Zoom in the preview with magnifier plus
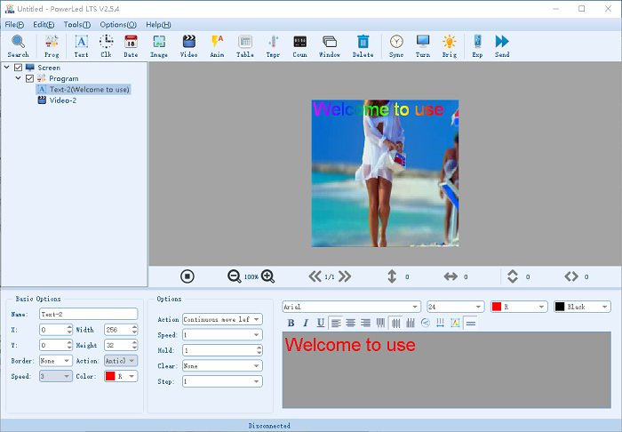622x432 pixels. pyautogui.click(x=267, y=276)
